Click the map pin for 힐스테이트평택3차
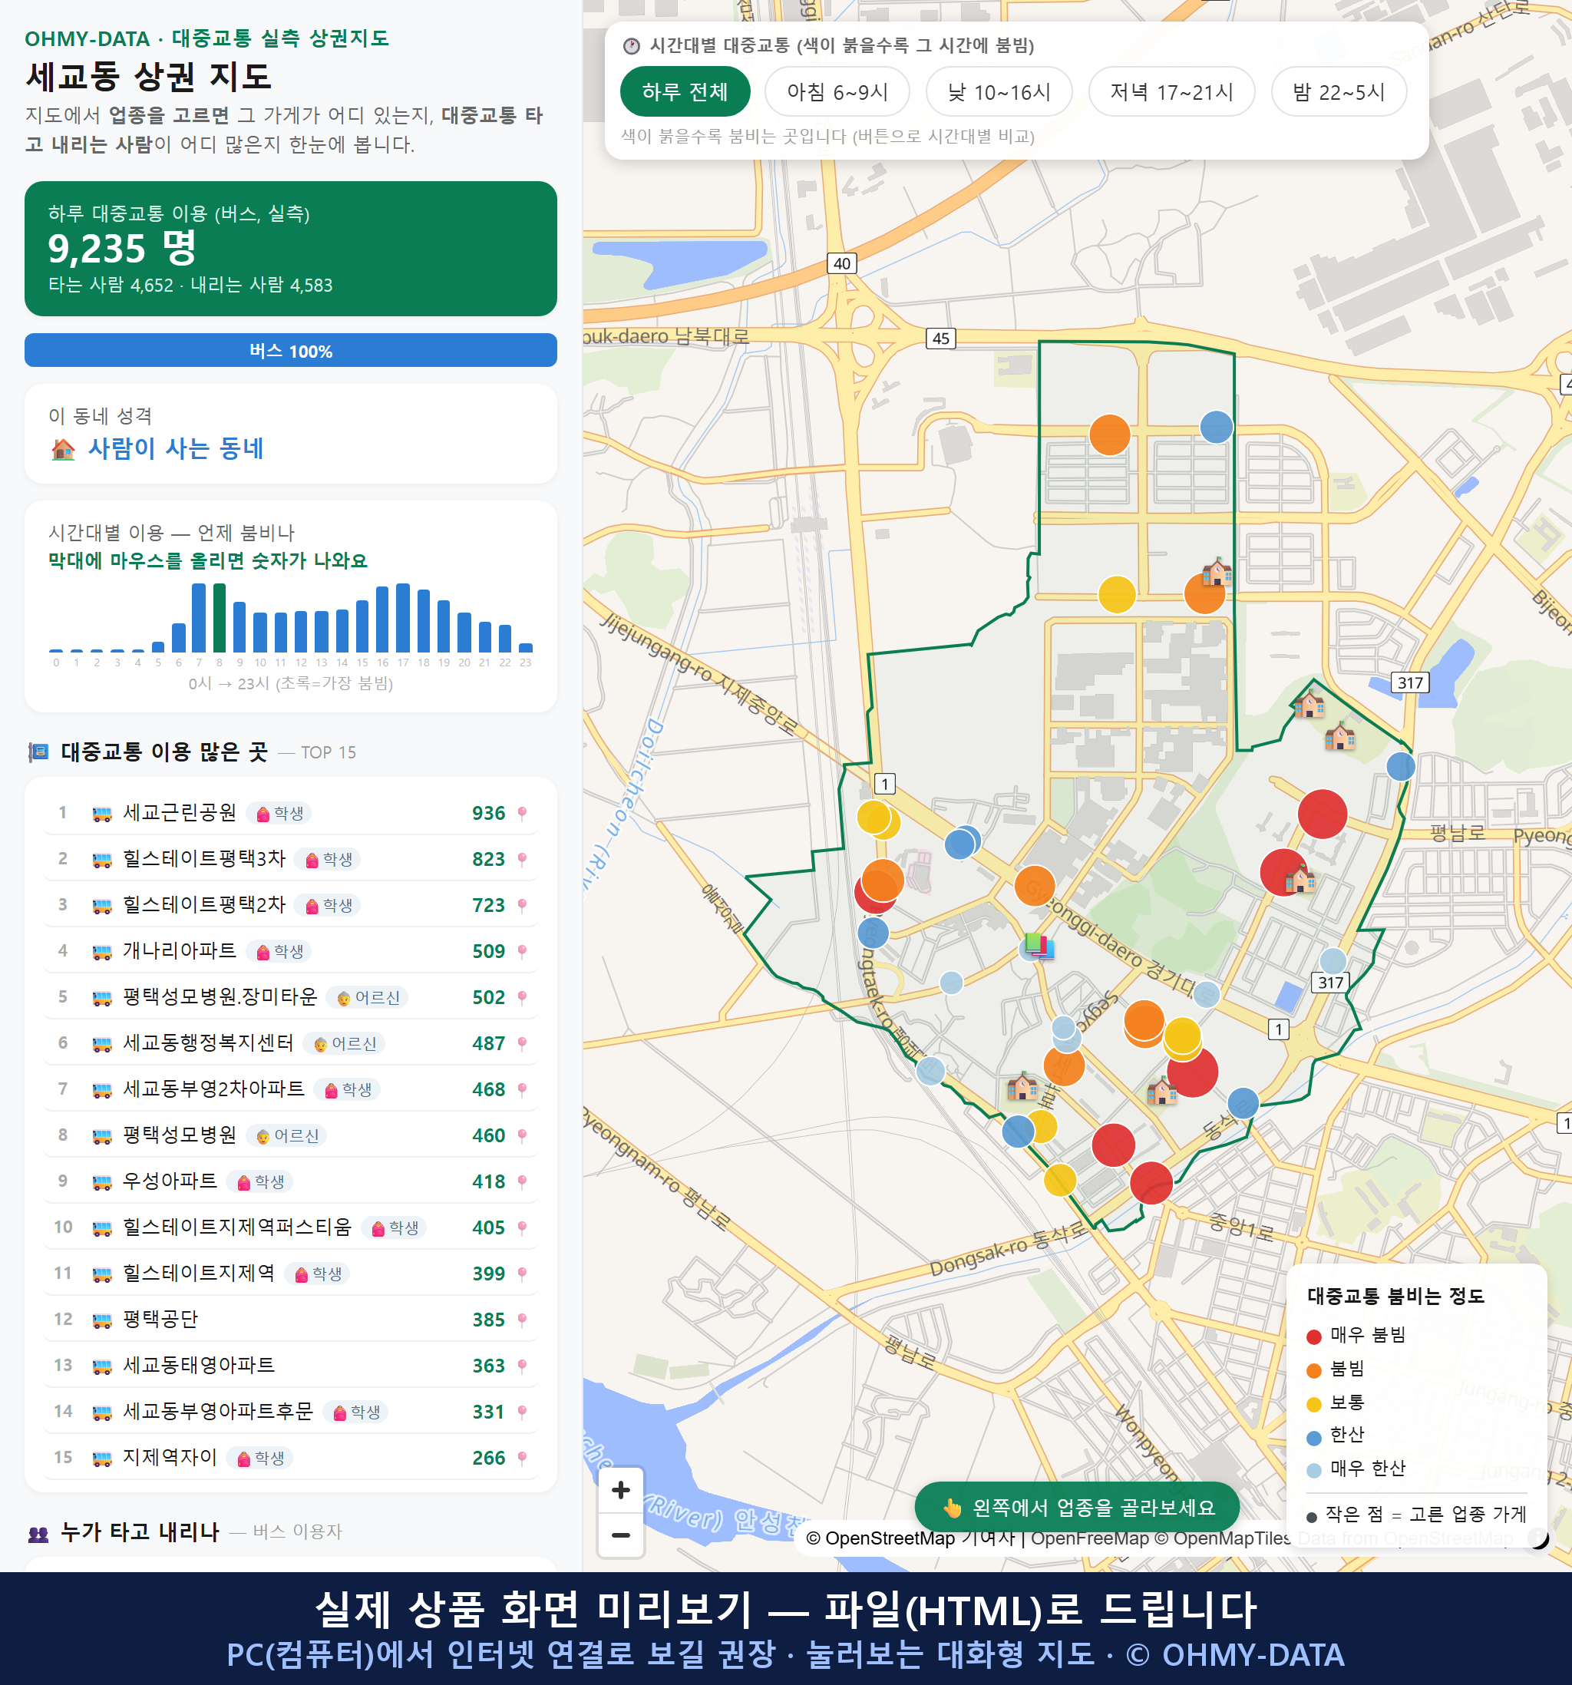The width and height of the screenshot is (1572, 1685). 522,858
